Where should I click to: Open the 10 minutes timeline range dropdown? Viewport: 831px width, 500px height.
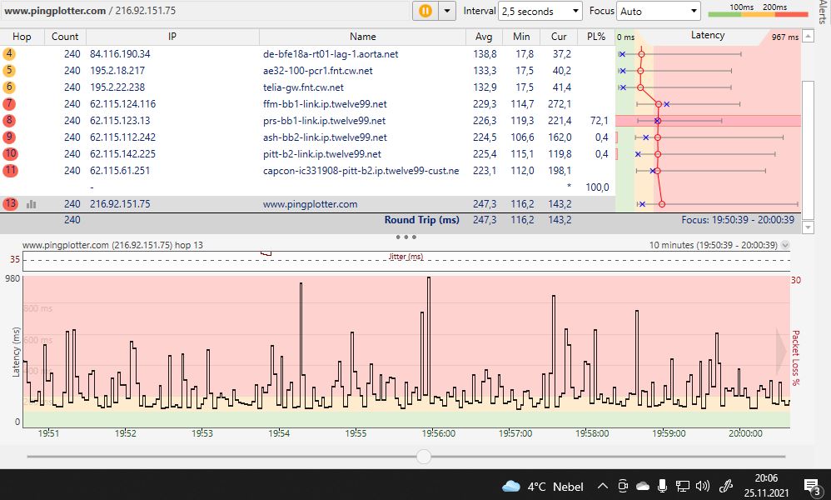tap(785, 245)
